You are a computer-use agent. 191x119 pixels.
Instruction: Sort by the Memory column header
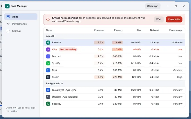point(118,30)
